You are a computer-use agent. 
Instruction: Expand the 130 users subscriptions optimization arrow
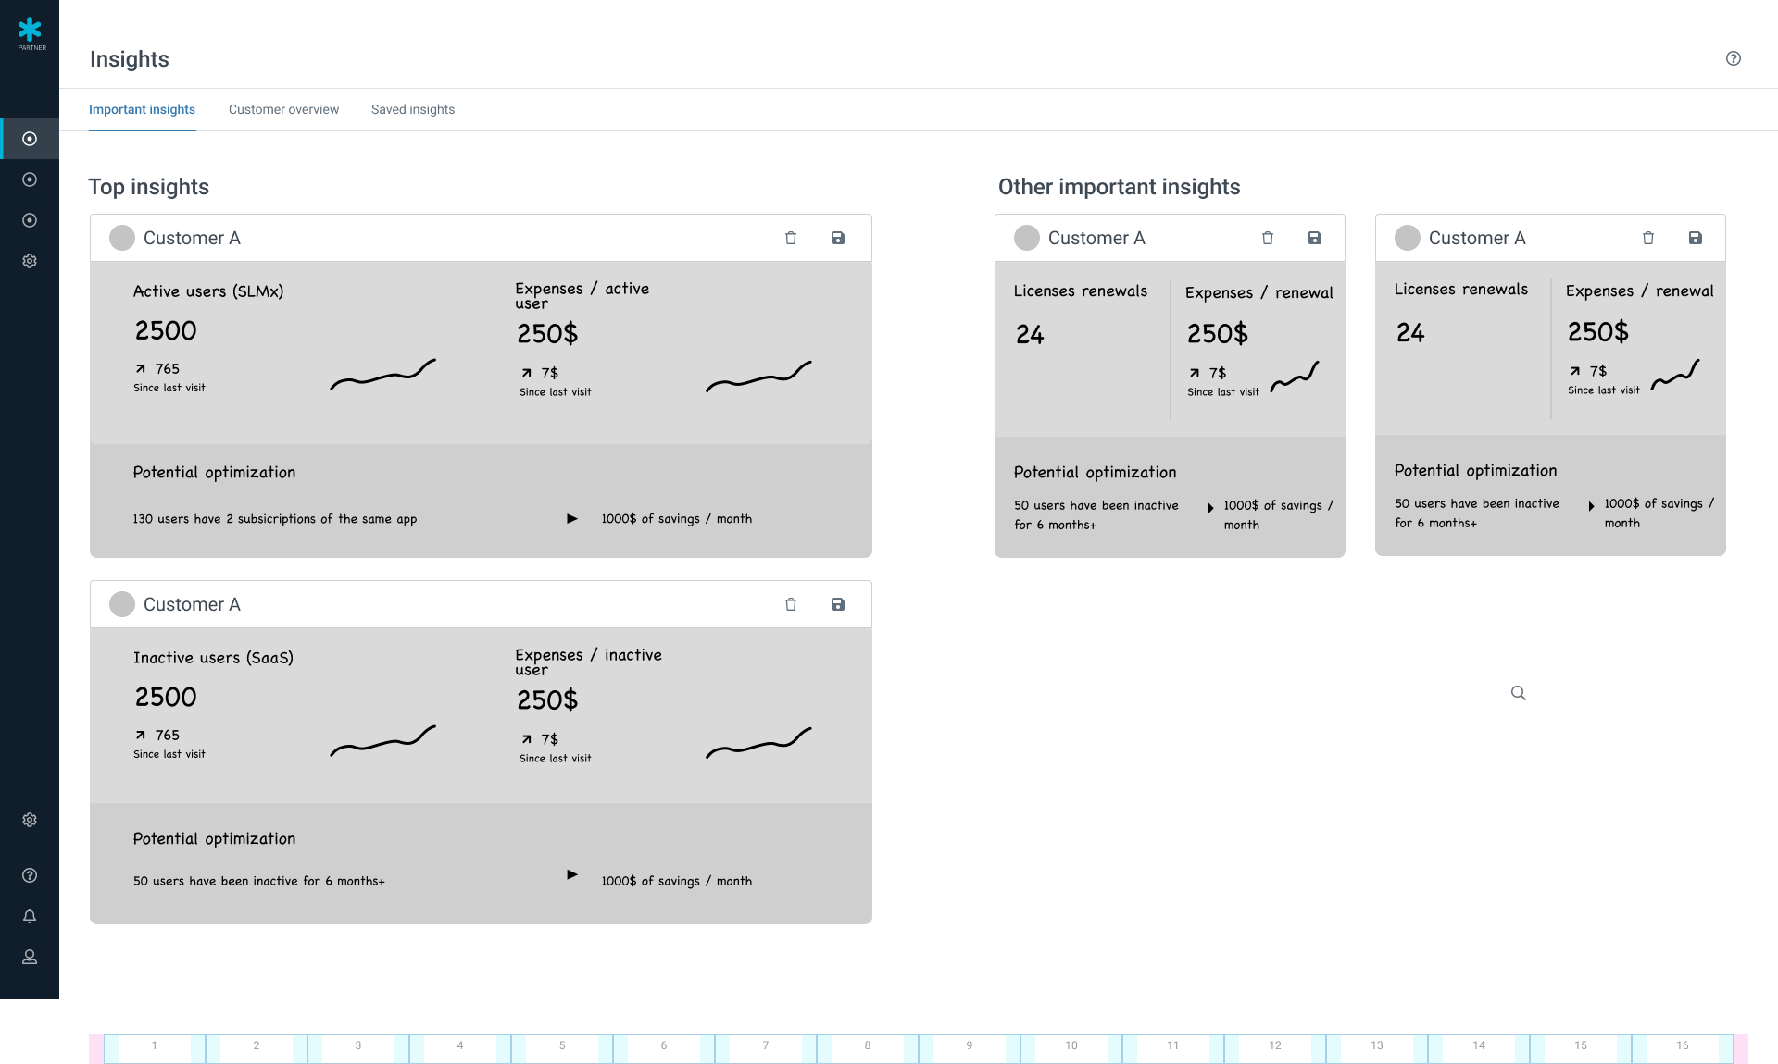pos(572,519)
